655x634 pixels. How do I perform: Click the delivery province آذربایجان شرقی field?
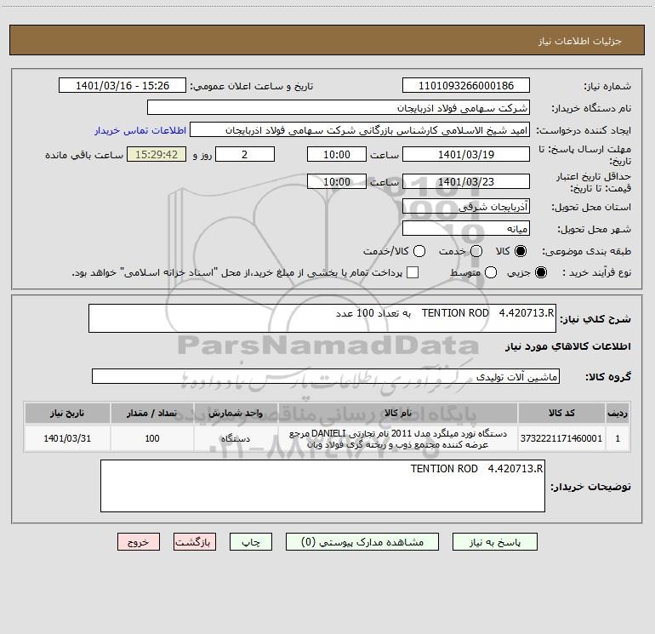point(466,206)
